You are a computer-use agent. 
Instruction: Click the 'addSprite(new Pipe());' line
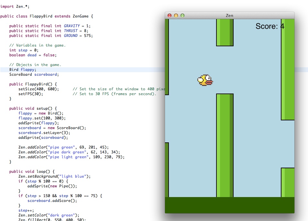pos(52,186)
